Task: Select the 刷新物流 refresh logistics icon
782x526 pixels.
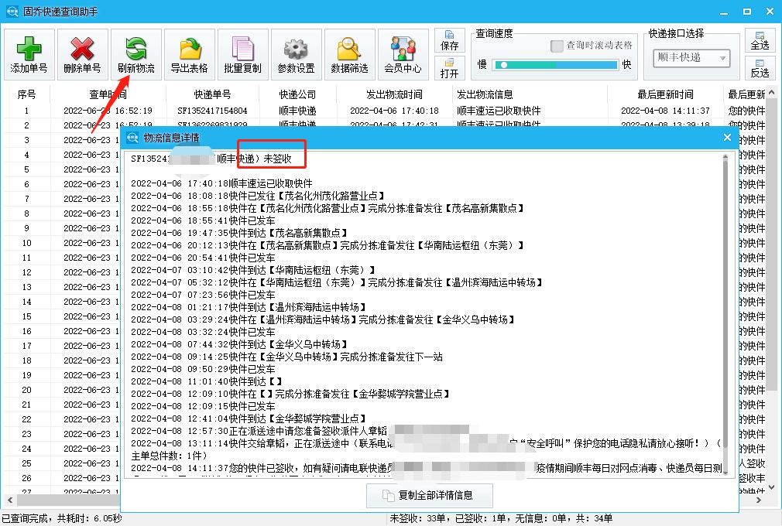Action: (x=135, y=53)
